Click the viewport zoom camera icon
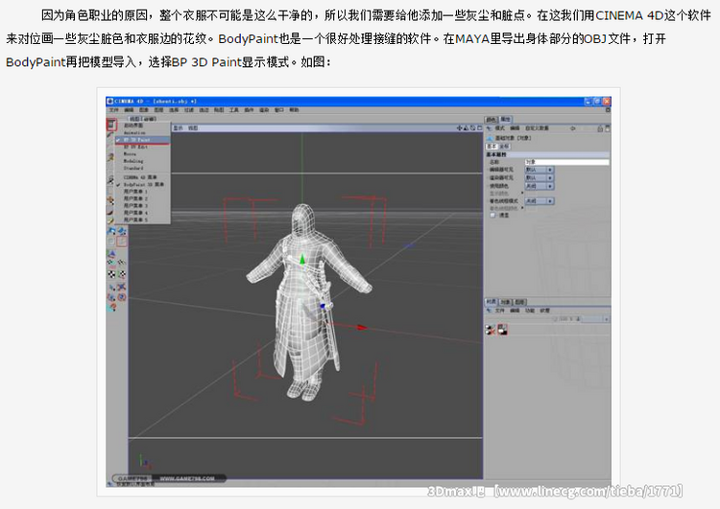720x509 pixels. [466, 127]
